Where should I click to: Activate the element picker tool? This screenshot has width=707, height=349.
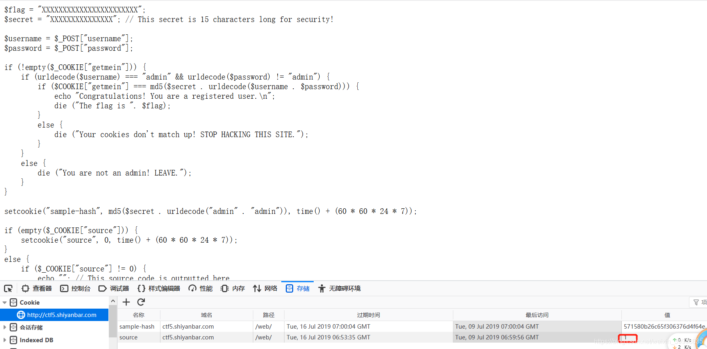[8, 288]
